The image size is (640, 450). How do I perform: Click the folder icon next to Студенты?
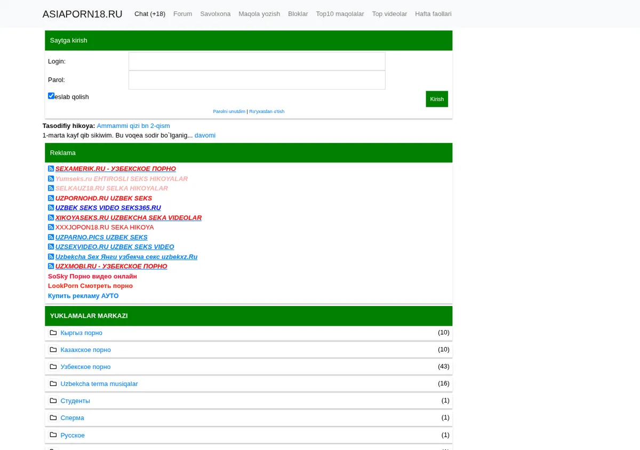pyautogui.click(x=53, y=401)
